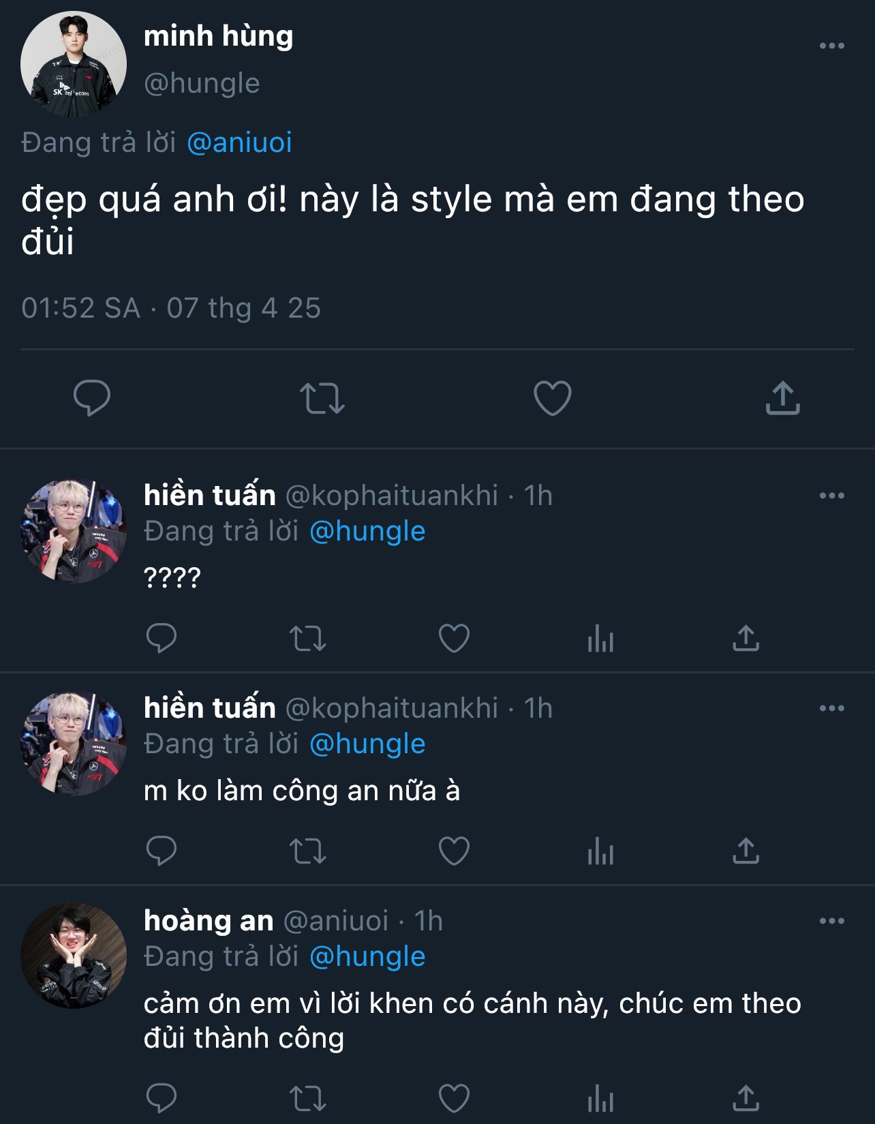Like hiền tuấn's "????" reply

[x=454, y=639]
